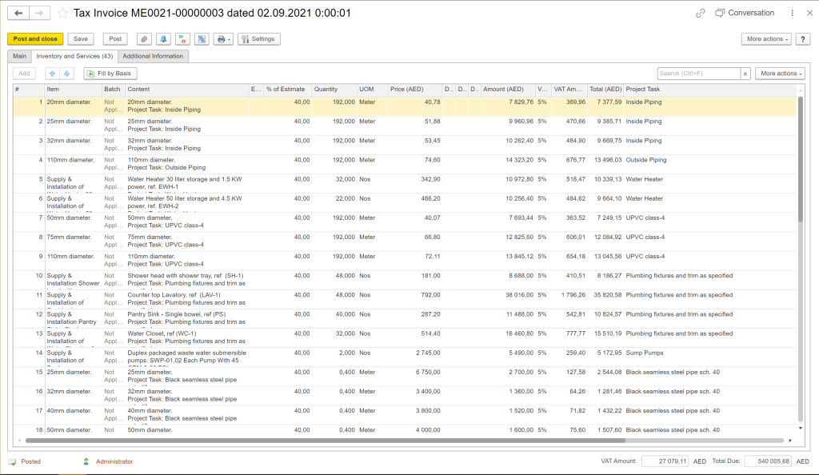The height and width of the screenshot is (475, 819).
Task: Get a link to this document
Action: point(701,13)
